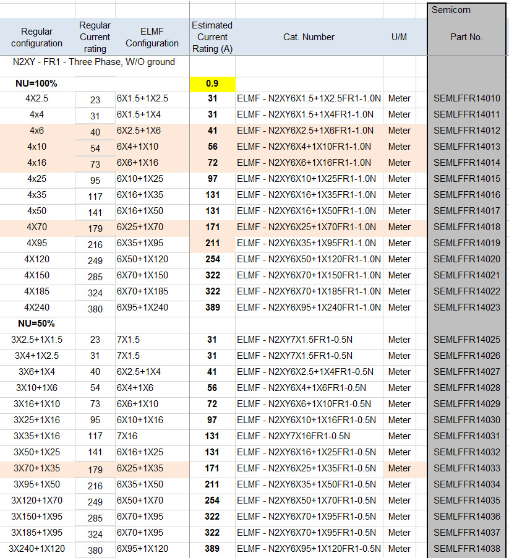
Task: Select part number SEMLFFR14010
Action: 467,98
